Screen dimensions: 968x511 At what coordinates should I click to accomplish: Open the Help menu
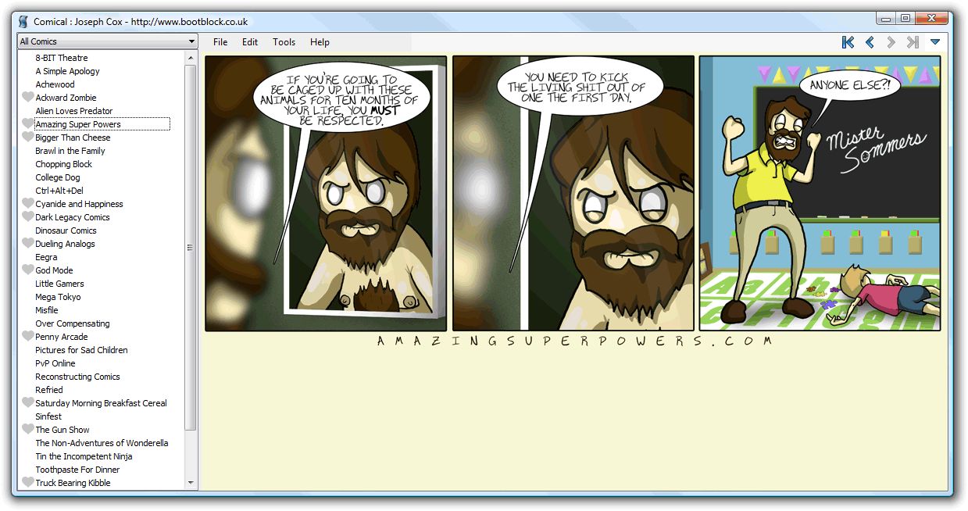pyautogui.click(x=320, y=42)
